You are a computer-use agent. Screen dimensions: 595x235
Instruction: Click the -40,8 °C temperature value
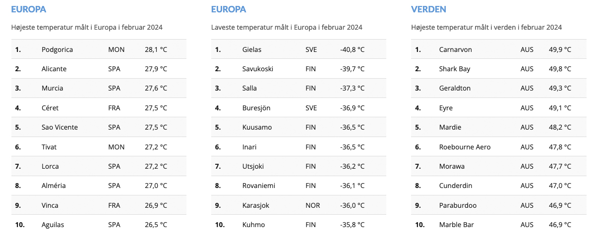(352, 49)
